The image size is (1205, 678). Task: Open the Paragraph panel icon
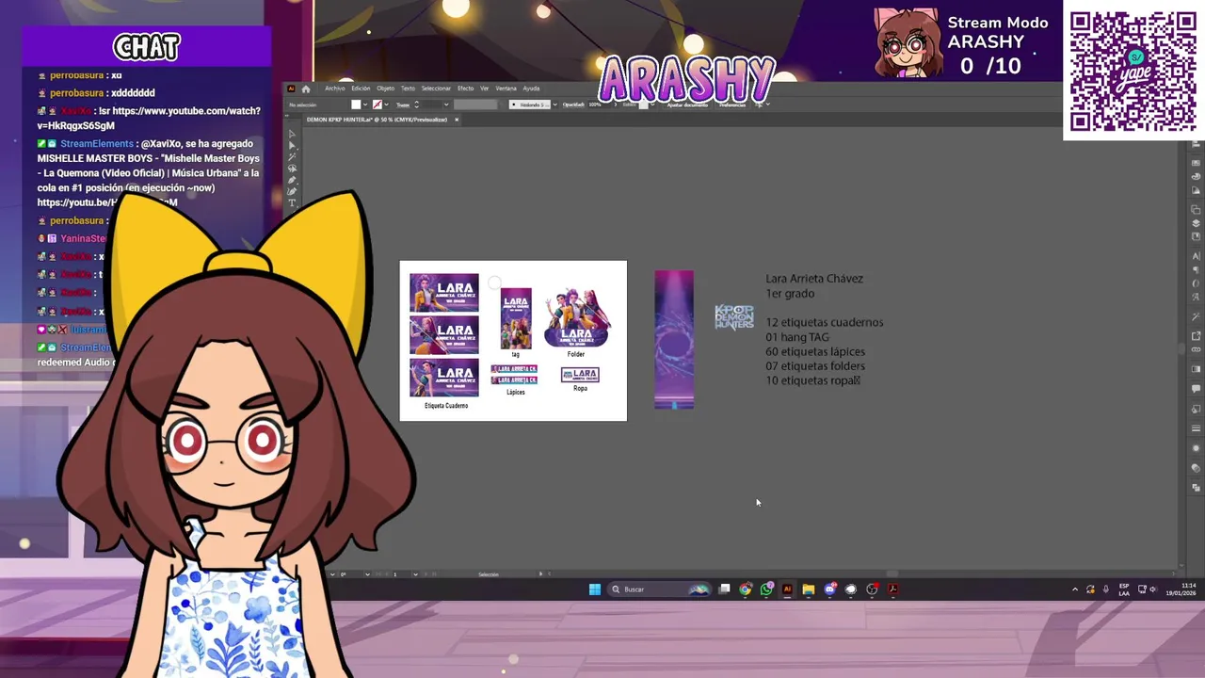click(x=1196, y=269)
